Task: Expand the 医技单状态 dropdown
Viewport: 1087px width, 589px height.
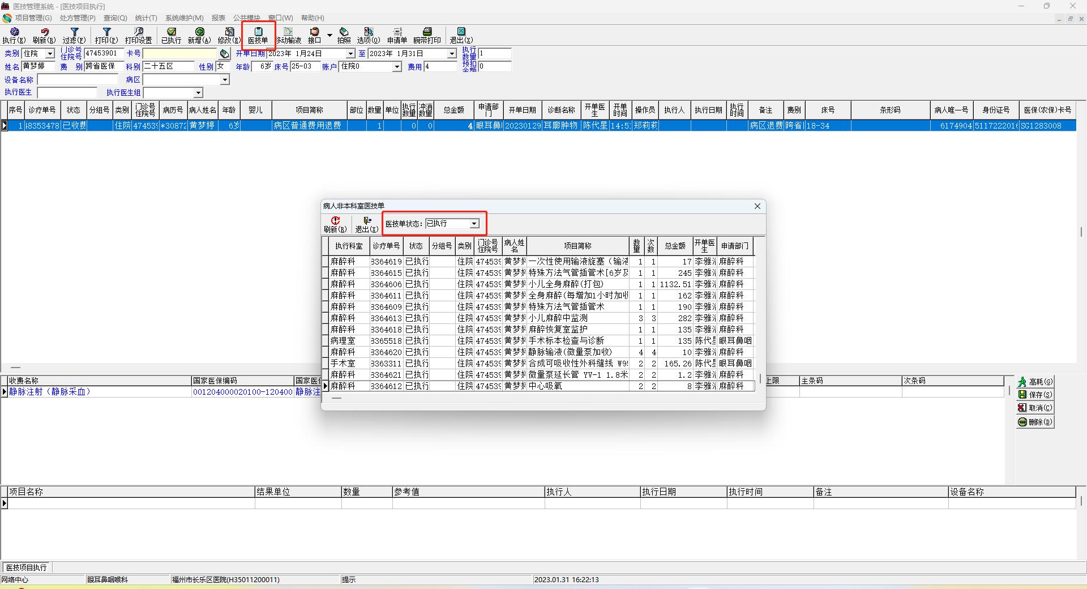Action: coord(474,224)
